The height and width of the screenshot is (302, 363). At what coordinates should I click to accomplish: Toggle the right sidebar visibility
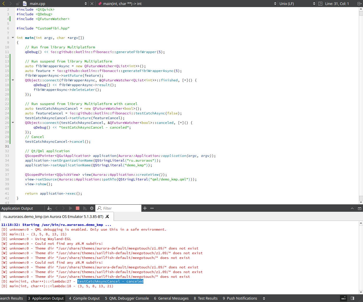point(352,298)
